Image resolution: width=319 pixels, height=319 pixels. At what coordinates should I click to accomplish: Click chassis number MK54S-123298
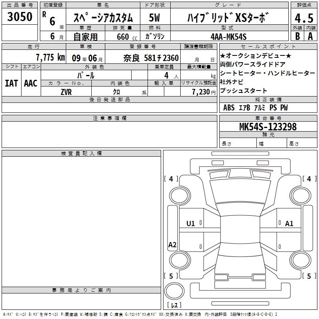tap(268, 126)
